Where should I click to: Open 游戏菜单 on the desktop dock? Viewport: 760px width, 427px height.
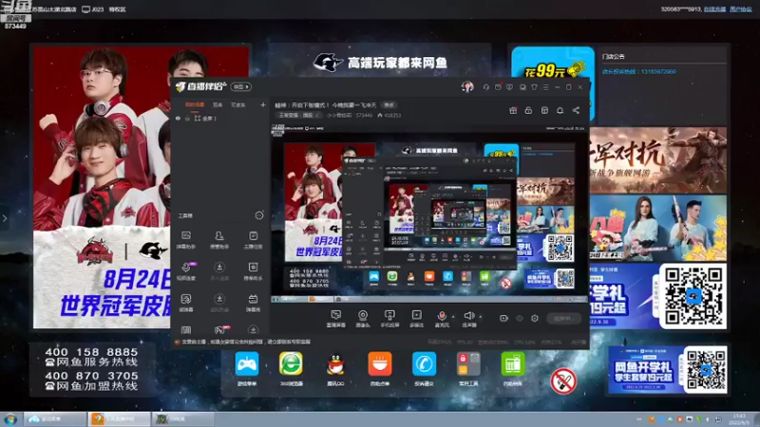pyautogui.click(x=247, y=369)
